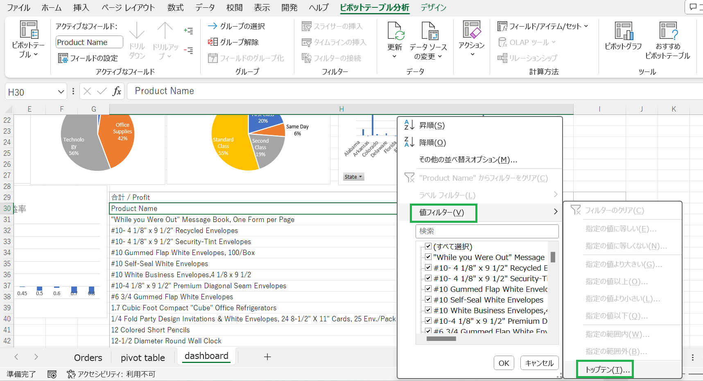This screenshot has width=703, height=381.
Task: Uncheck #10 Self-Seal White Envelopes item
Action: pos(428,300)
